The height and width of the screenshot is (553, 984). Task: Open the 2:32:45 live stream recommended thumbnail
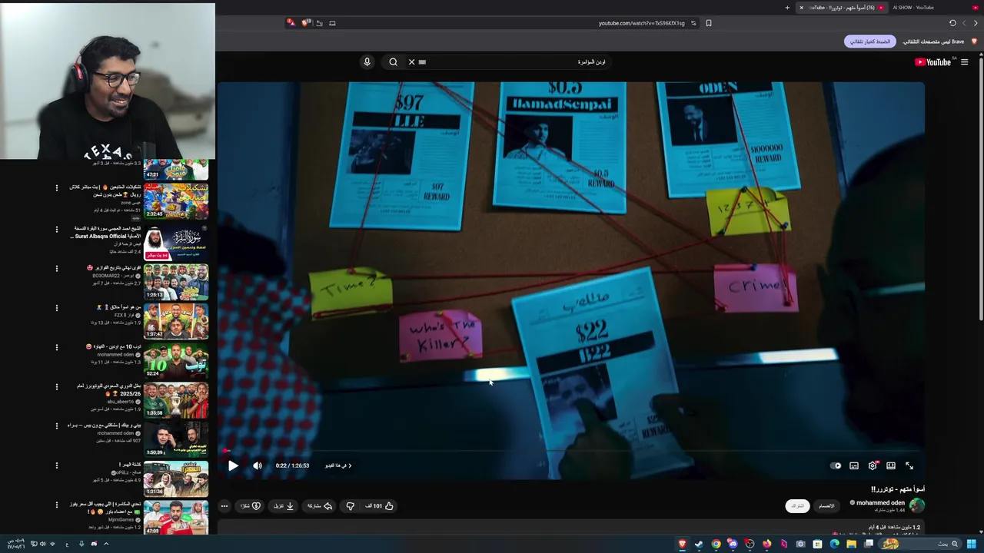coord(176,202)
